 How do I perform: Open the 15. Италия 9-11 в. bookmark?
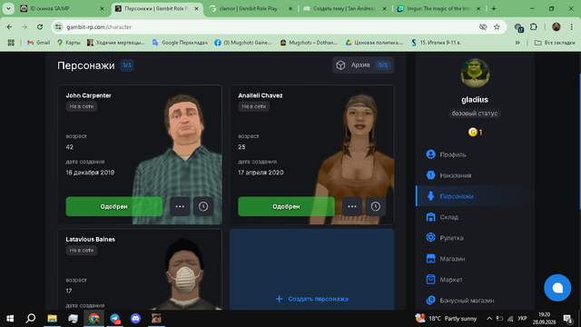(436, 43)
